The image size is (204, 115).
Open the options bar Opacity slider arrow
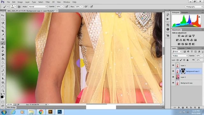pos(62,7)
